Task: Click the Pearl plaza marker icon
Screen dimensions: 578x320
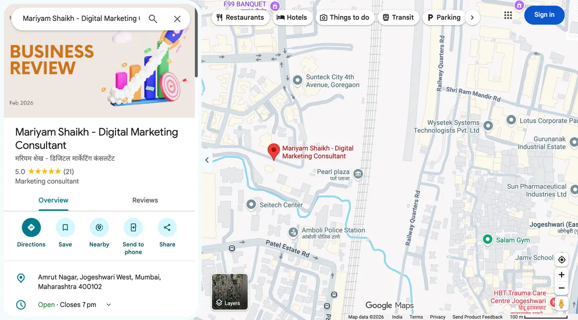Action: click(x=358, y=174)
